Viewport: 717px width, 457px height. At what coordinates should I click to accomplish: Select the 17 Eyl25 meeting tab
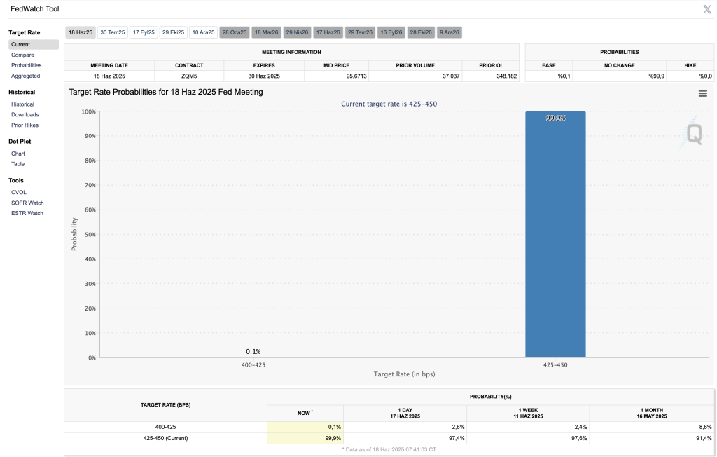point(144,32)
